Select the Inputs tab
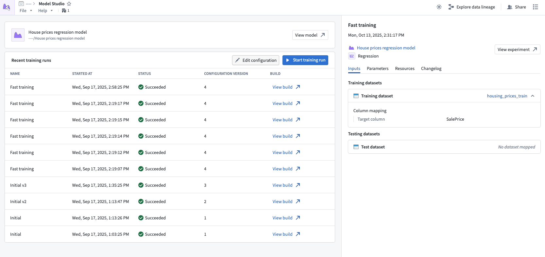This screenshot has height=257, width=545. (354, 68)
